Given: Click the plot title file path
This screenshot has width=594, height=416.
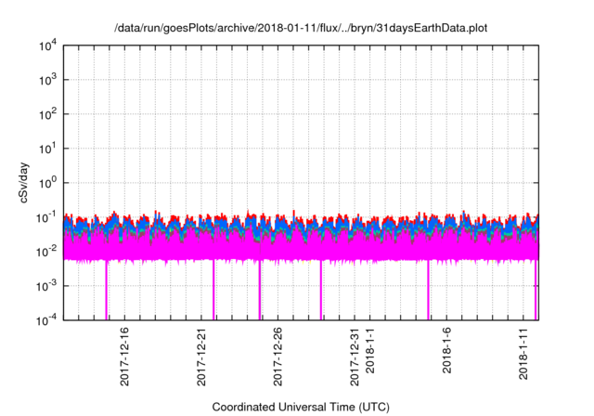Looking at the screenshot, I should pos(301,28).
